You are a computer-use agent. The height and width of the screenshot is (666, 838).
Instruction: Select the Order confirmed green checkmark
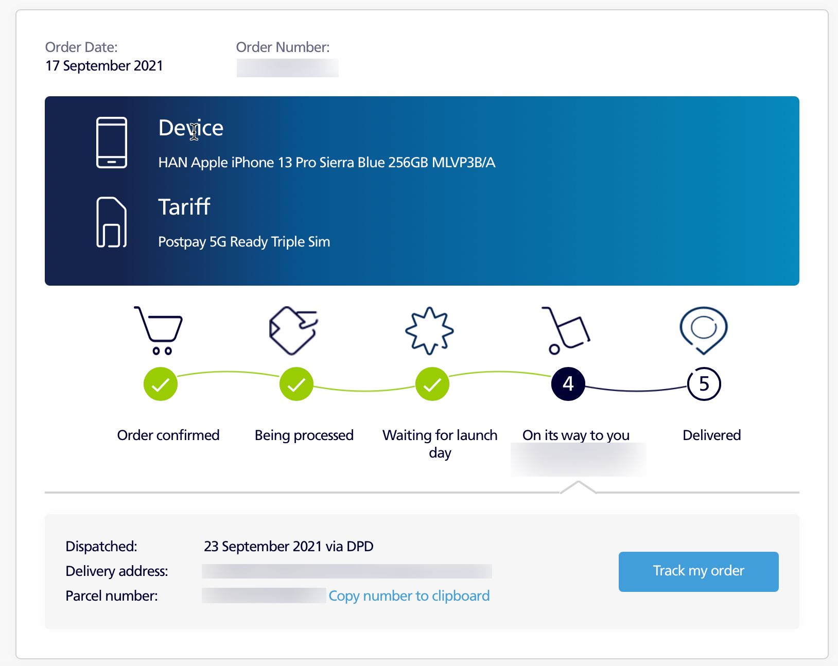click(161, 384)
